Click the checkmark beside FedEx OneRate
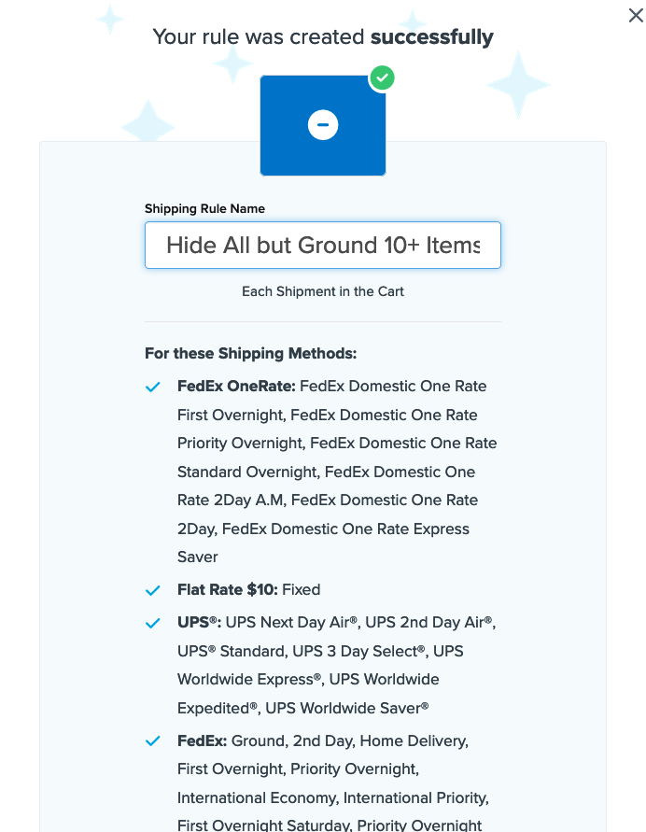This screenshot has height=832, width=646. pyautogui.click(x=153, y=388)
